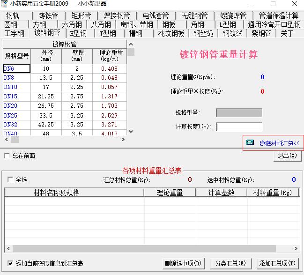Click the 1.317 weight value cell

[110, 97]
